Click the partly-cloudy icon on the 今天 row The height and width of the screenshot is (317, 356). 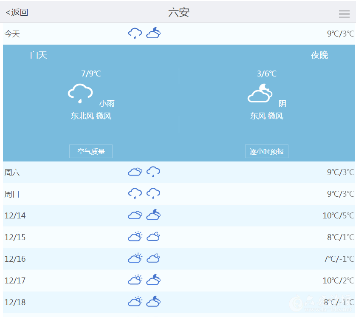tap(153, 32)
